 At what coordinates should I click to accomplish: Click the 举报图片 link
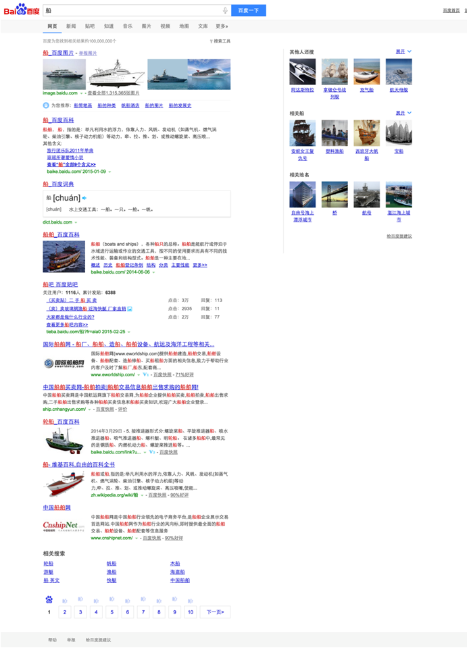point(88,53)
